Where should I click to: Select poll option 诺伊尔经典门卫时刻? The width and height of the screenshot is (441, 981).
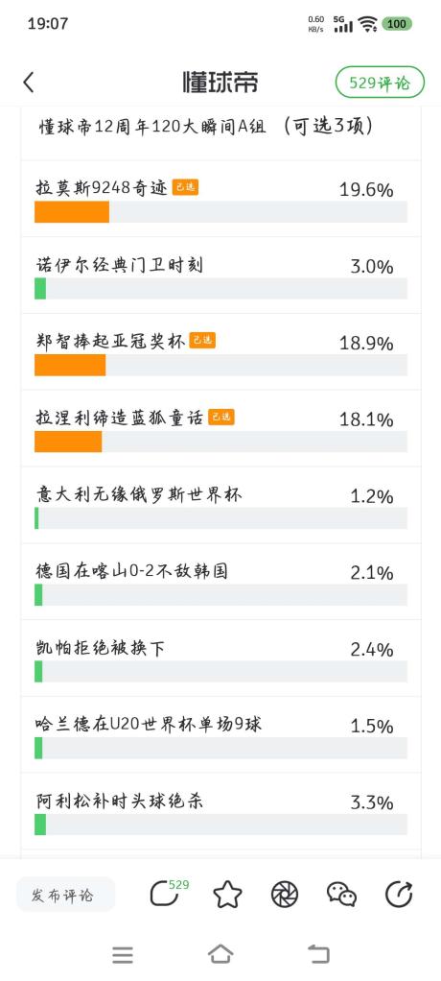[220, 275]
